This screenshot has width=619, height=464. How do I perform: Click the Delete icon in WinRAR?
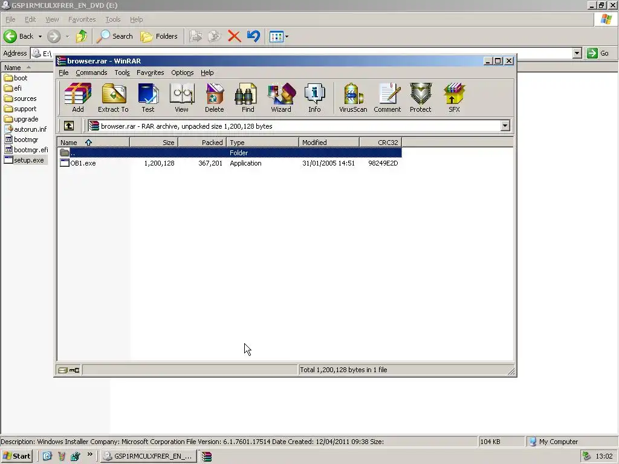click(215, 98)
